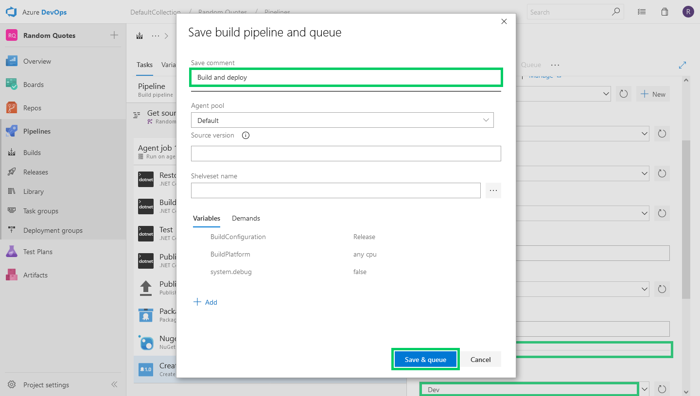Click the Save & queue button

tap(425, 360)
